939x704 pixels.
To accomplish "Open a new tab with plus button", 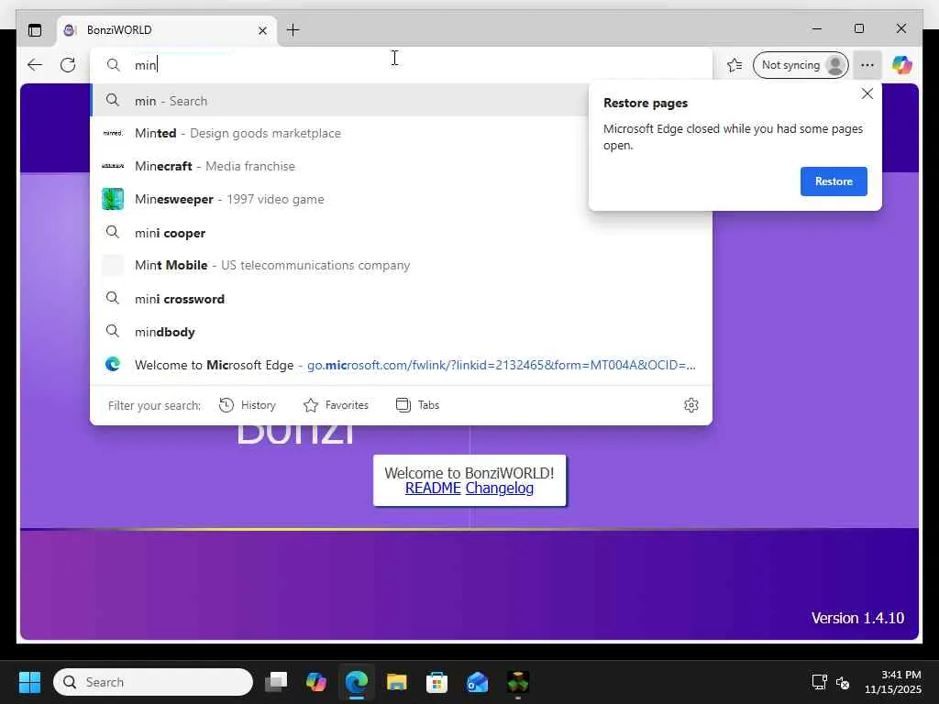I will click(293, 30).
